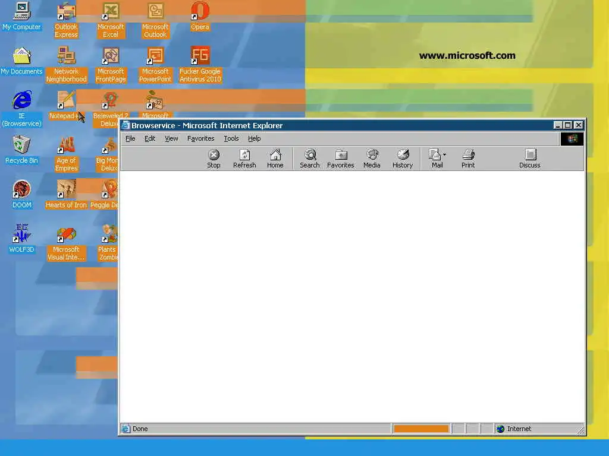Go to the Home page

pos(275,159)
